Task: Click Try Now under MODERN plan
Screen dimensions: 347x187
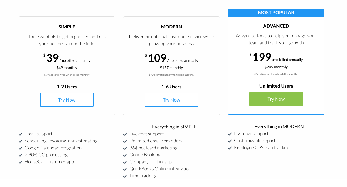Action: (x=171, y=100)
